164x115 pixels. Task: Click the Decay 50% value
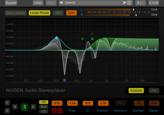click(x=154, y=103)
